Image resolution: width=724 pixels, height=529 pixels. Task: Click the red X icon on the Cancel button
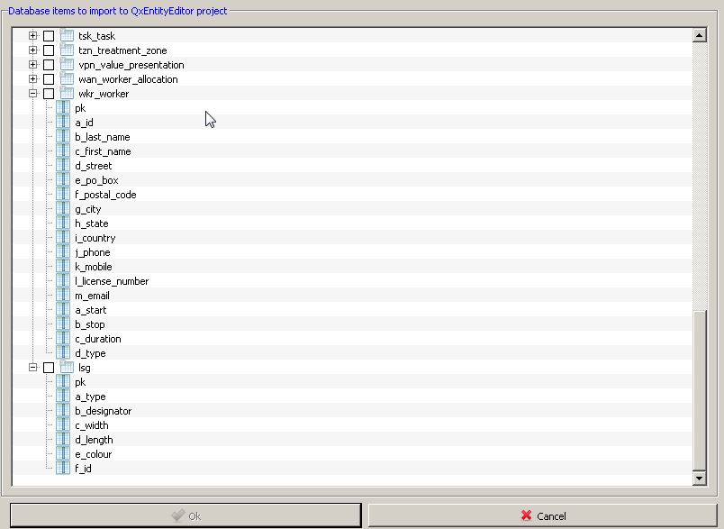point(527,516)
